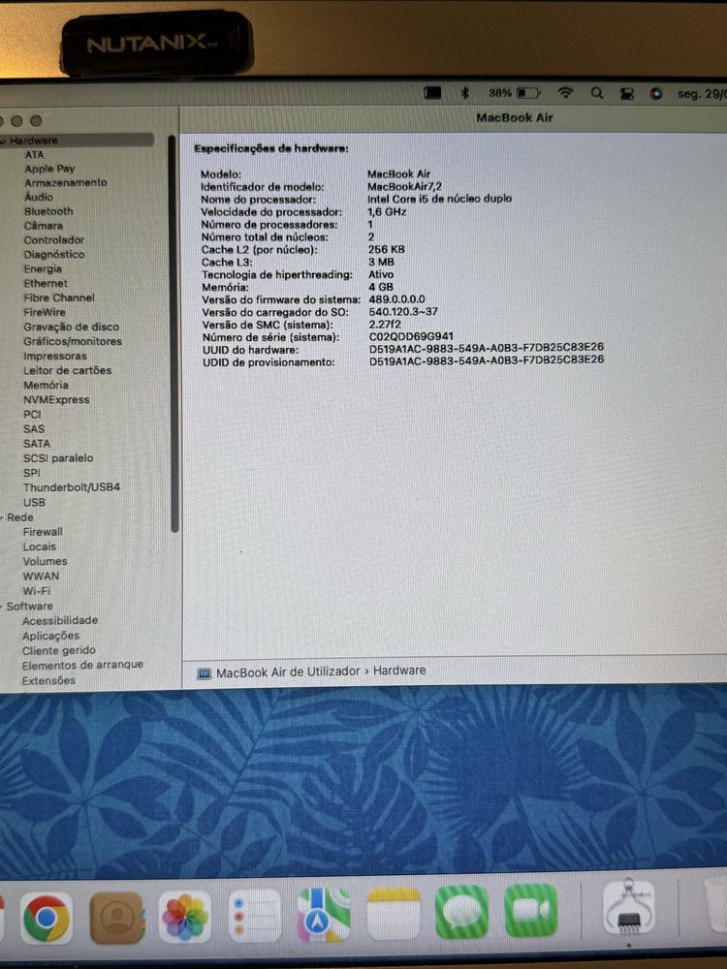Viewport: 727px width, 969px height.
Task: Select NVMExpress in sidebar
Action: click(x=56, y=400)
